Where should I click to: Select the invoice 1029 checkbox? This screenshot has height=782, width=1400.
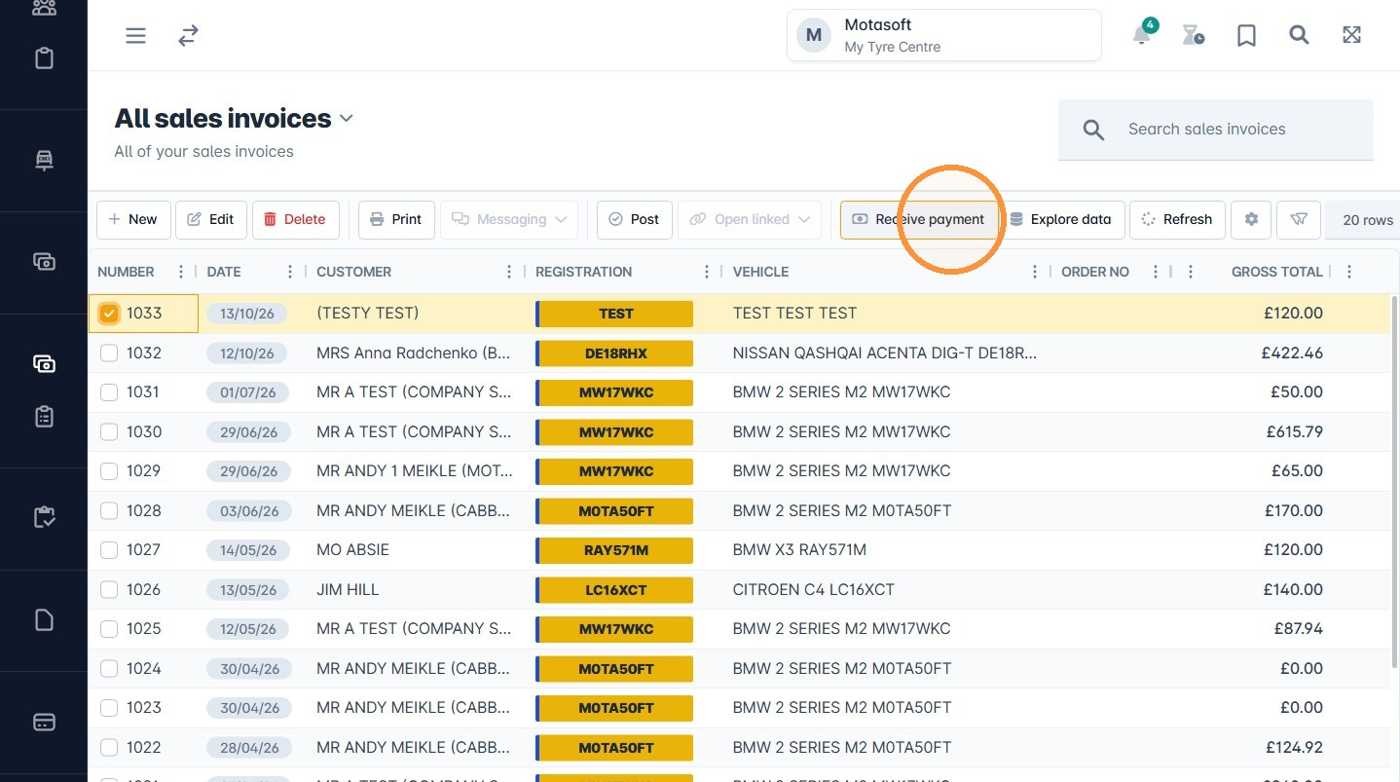(x=109, y=471)
